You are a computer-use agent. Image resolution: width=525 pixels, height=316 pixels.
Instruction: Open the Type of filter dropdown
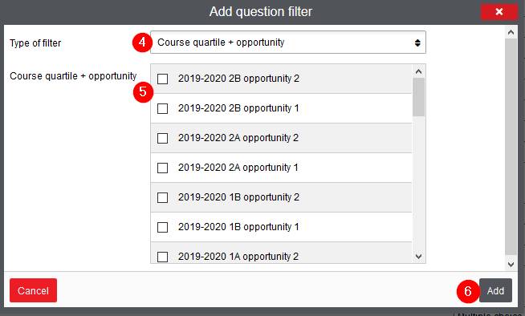point(288,43)
